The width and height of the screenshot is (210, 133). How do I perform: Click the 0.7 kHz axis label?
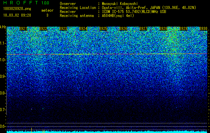(x=3, y=110)
